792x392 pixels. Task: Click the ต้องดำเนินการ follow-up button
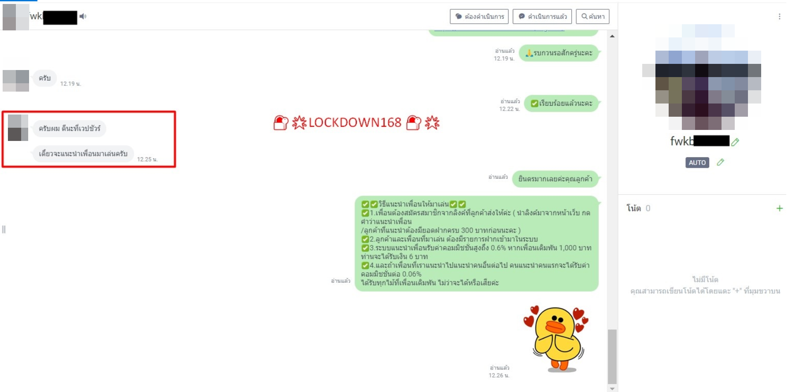(479, 16)
